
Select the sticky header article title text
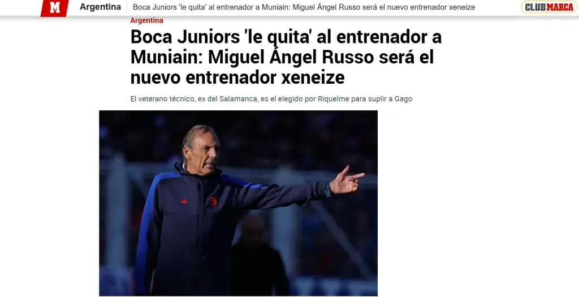[x=304, y=7]
